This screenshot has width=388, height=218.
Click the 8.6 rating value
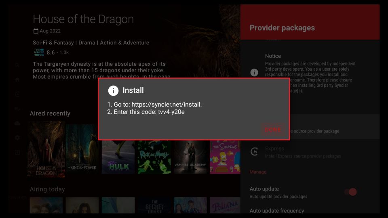pos(51,52)
